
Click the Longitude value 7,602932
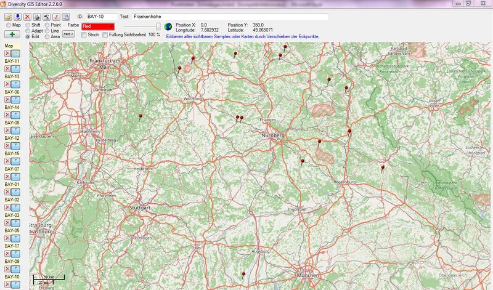(x=210, y=30)
